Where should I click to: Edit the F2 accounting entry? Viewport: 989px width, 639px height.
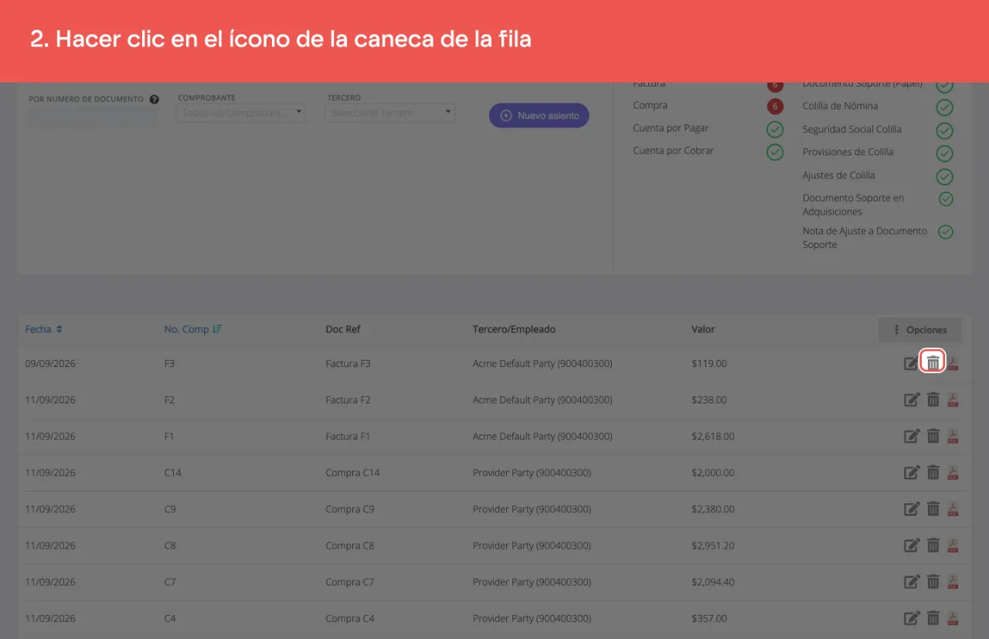pyautogui.click(x=912, y=399)
